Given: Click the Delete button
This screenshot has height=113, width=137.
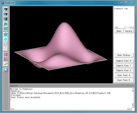Looking at the screenshot, I should pyautogui.click(x=129, y=31).
